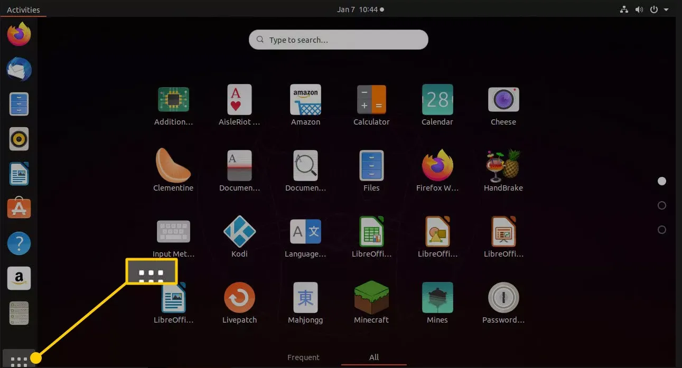Click Firefox in the left dock
Image resolution: width=682 pixels, height=368 pixels.
[19, 35]
